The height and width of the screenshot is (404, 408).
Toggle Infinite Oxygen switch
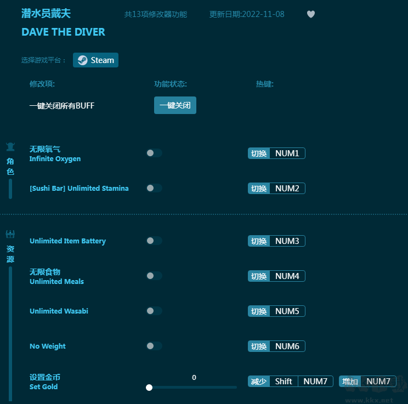pyautogui.click(x=154, y=153)
